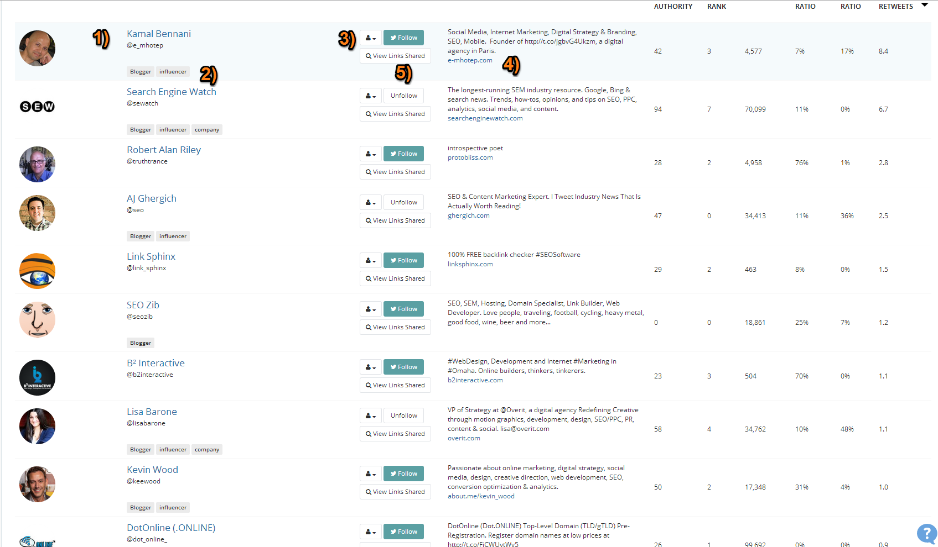View links shared by Link Sphinx

(x=395, y=278)
